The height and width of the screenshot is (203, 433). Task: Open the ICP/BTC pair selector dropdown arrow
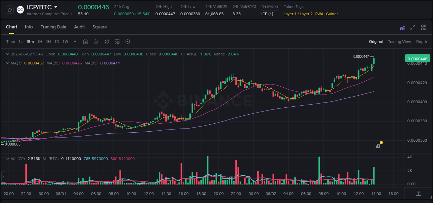(56, 7)
